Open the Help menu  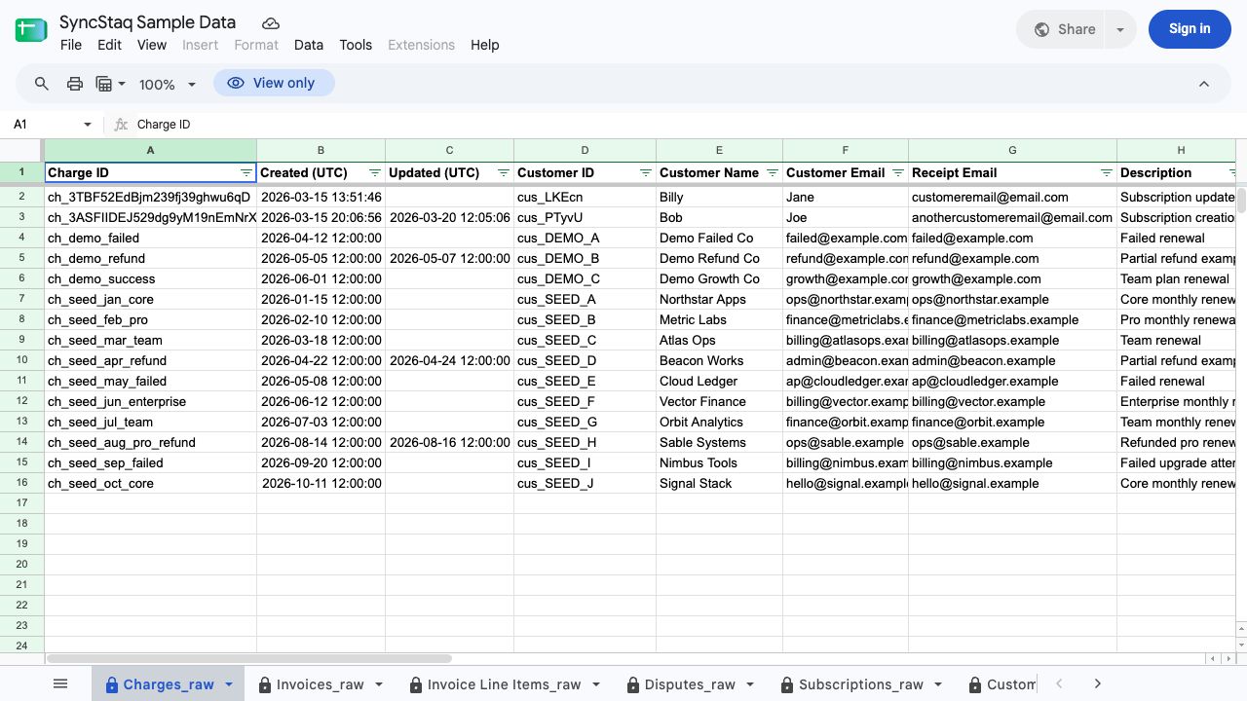484,45
